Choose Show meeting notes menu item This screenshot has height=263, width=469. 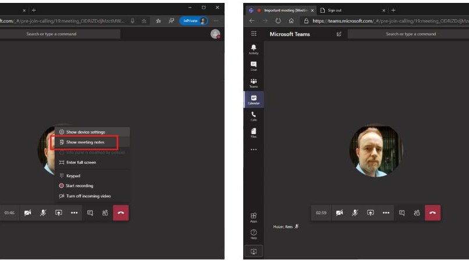point(92,142)
